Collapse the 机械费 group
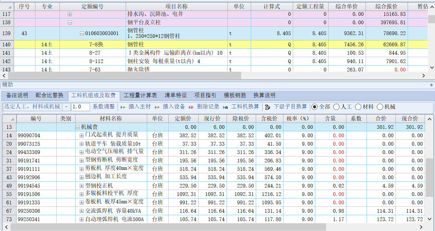Viewport: 435px width, 231px height. [x=77, y=127]
